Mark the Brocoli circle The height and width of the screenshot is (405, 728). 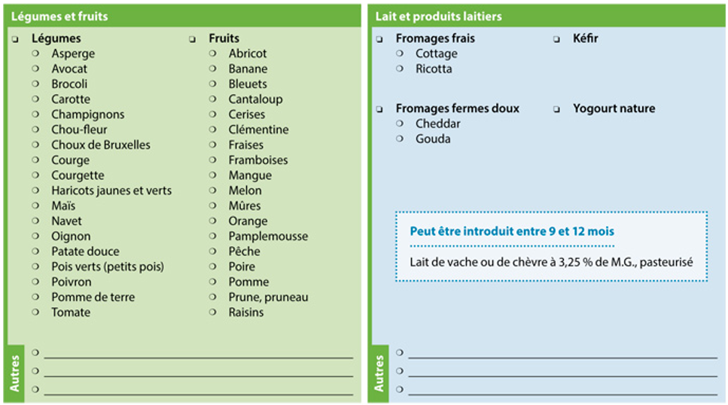(35, 84)
